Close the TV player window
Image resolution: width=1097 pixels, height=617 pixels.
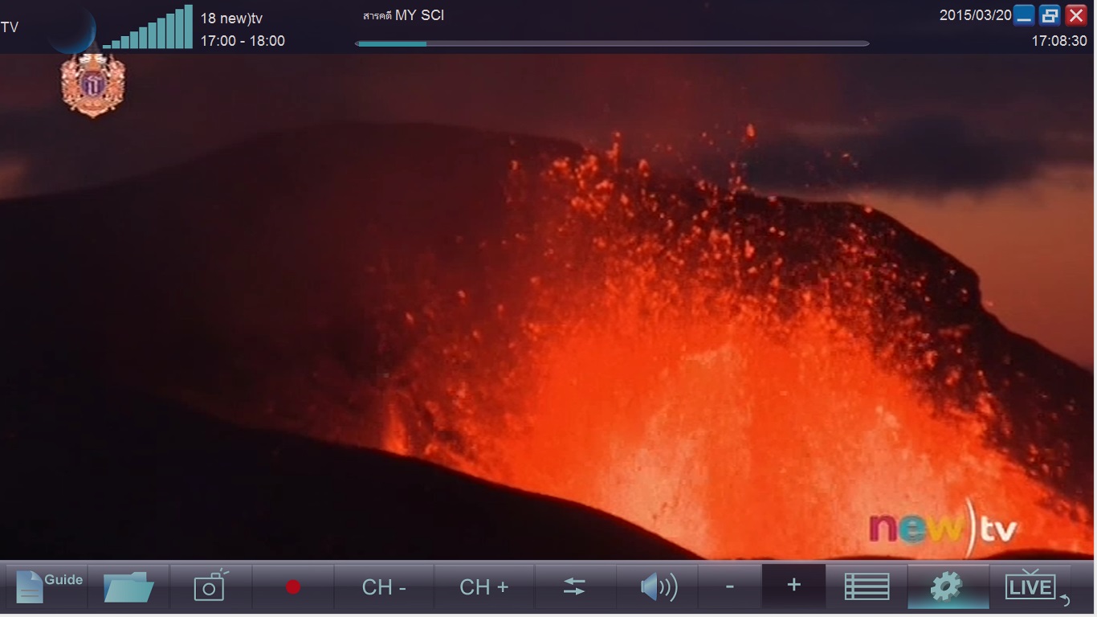pos(1076,15)
